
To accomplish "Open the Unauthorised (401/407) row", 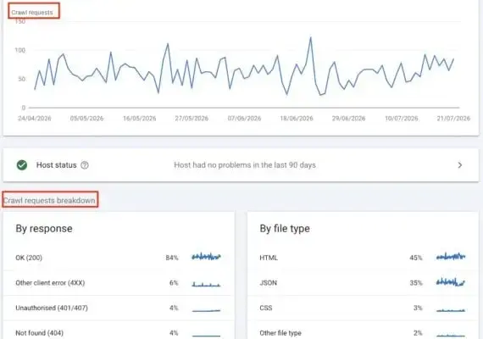I will tap(119, 308).
